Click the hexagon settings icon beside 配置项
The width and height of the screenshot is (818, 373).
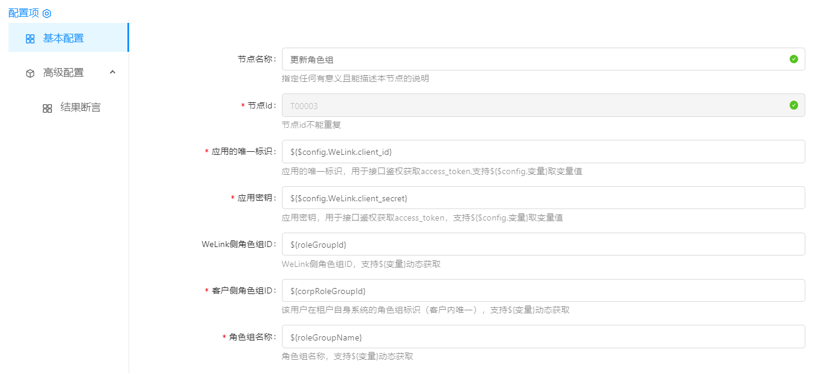click(47, 13)
